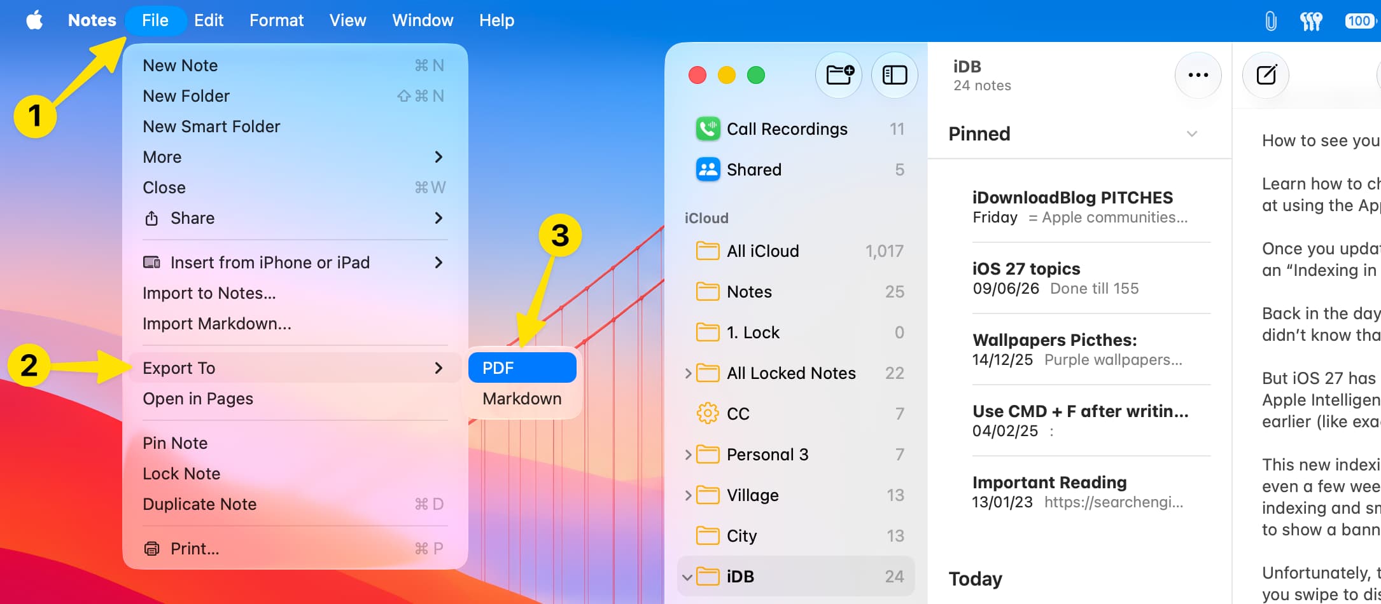Close the File menu in menu bar

(x=155, y=20)
